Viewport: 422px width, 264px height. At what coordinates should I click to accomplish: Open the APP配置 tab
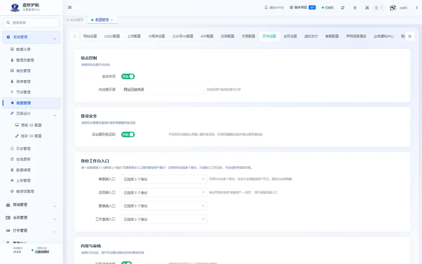(207, 36)
